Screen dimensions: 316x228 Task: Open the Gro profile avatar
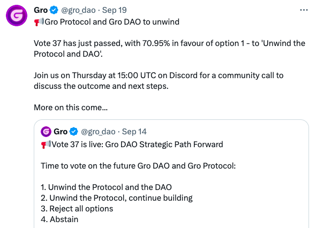[17, 16]
